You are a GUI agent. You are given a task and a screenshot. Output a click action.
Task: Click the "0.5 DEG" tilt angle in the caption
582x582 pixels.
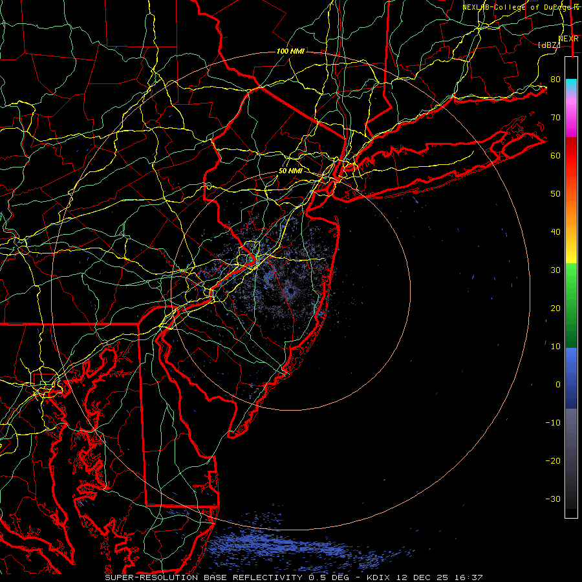[x=329, y=577]
